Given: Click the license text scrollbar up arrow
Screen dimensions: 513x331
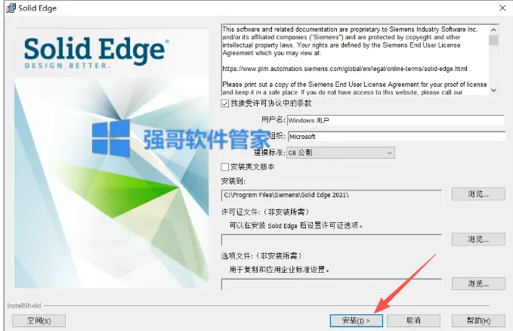Looking at the screenshot, I should tap(493, 29).
